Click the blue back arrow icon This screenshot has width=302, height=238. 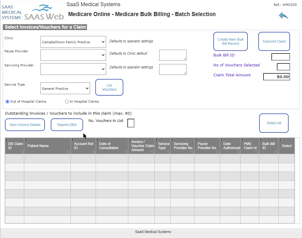284,16
